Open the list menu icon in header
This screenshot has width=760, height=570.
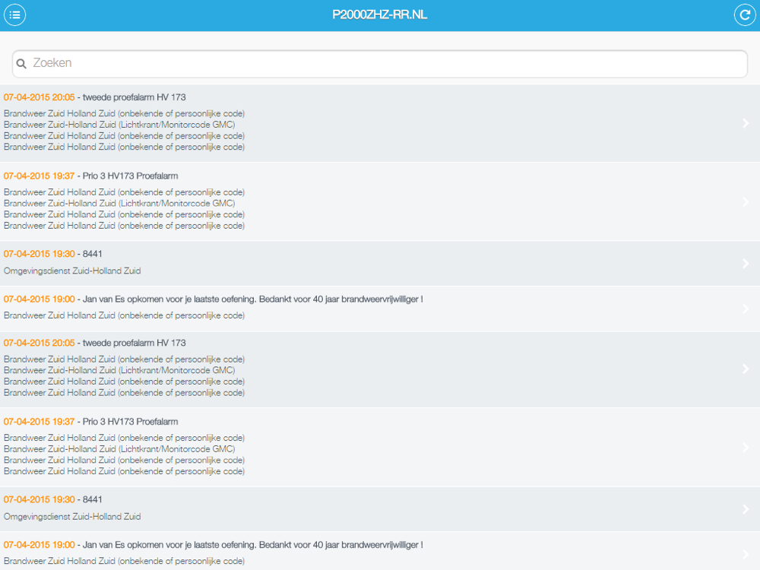point(15,15)
